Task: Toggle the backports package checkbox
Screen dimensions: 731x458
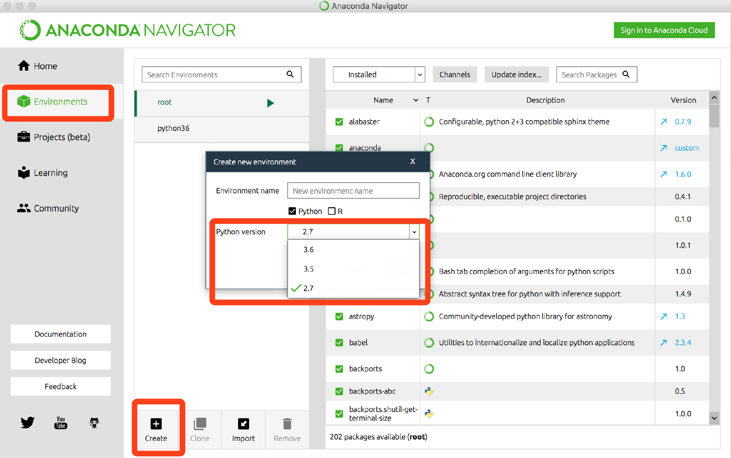Action: 339,369
